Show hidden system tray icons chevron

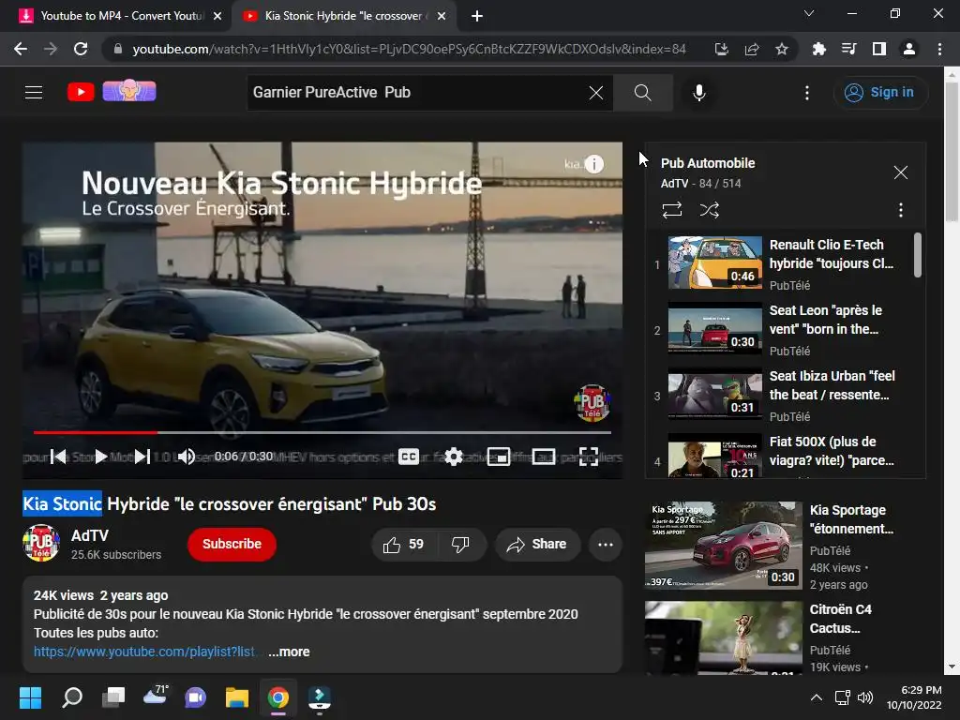click(817, 697)
